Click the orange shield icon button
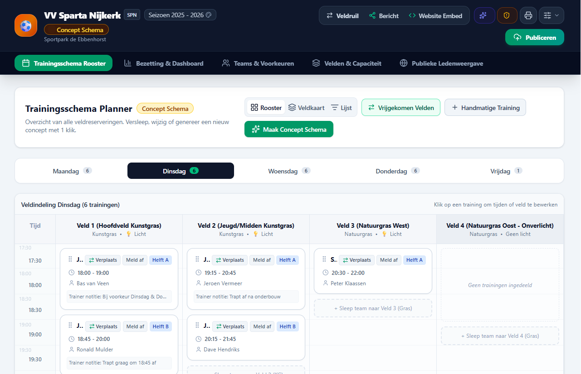This screenshot has height=374, width=581. 507,15
